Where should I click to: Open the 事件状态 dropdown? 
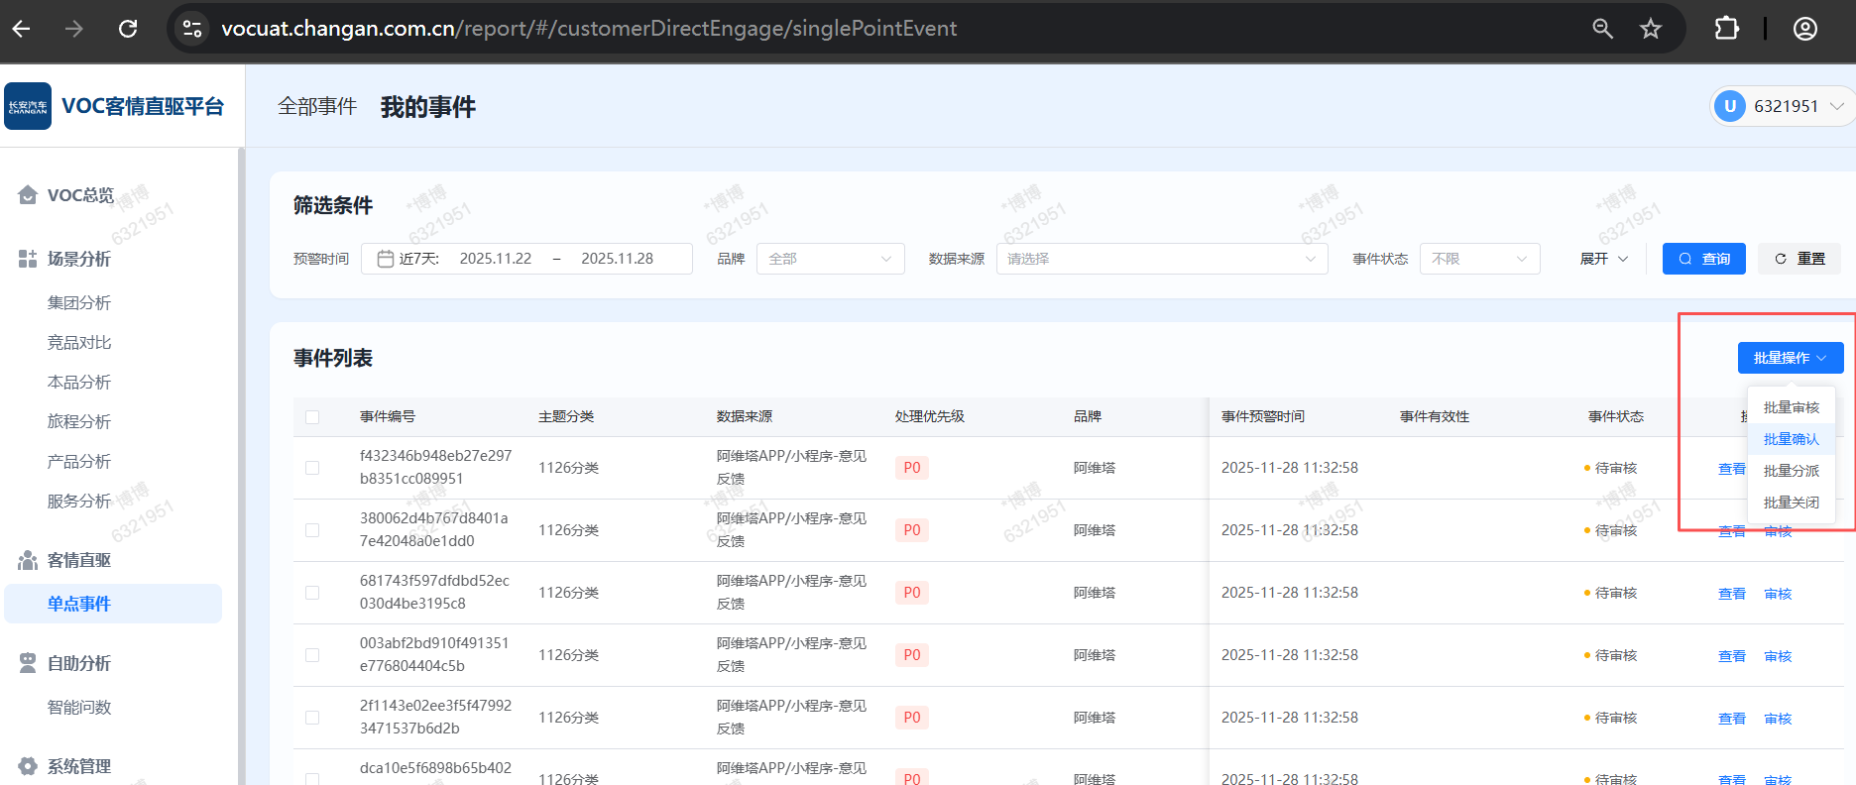(1479, 259)
